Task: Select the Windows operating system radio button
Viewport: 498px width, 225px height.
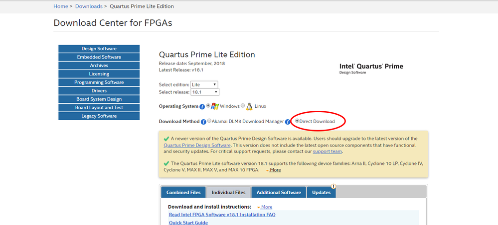Action: (208, 106)
